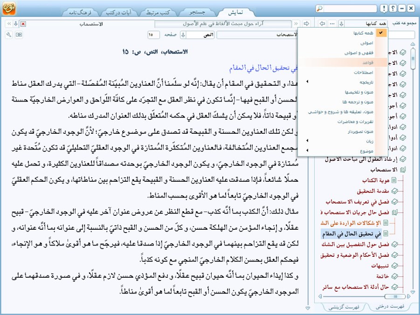Click blue heading في تحقيق الحال في المقام

click(263, 68)
